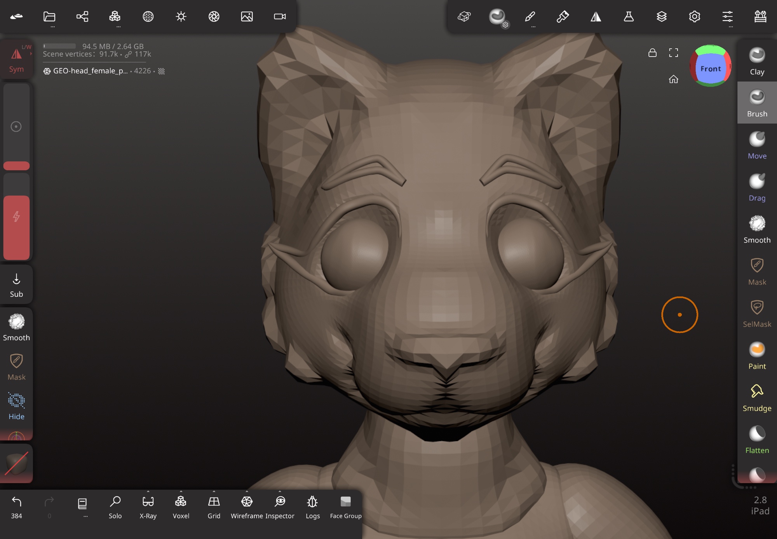Screen dimensions: 777x539
Task: Open GEO-head_female mesh name dropdown
Action: [90, 71]
